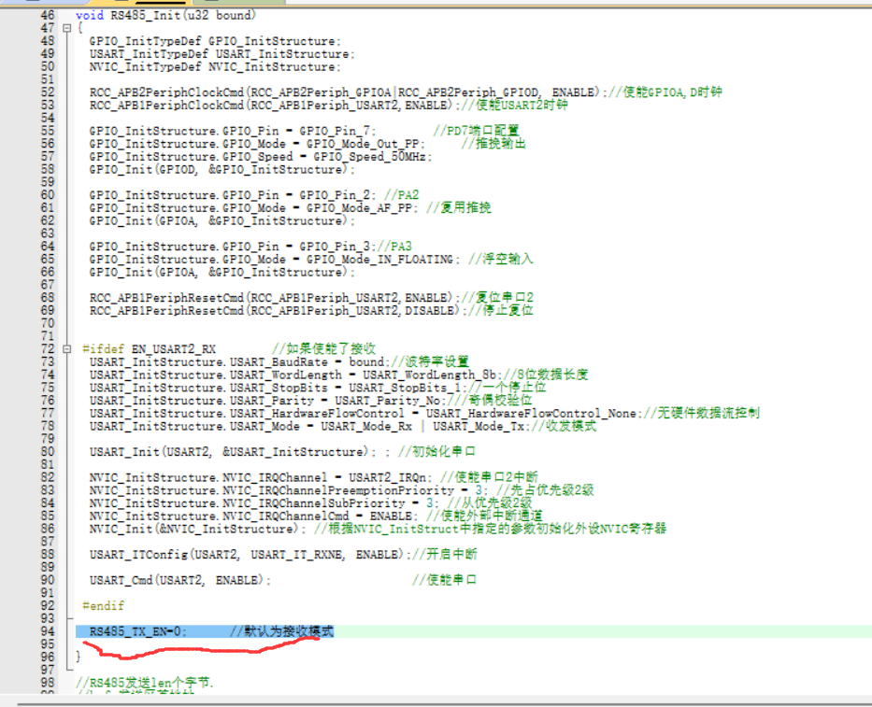
Task: Click GPIO_Mode_AF_PP on line 61
Action: tap(359, 208)
